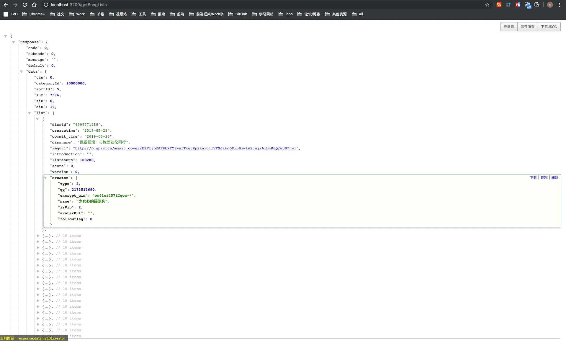Click 复制 to copy the creator node

pyautogui.click(x=544, y=177)
